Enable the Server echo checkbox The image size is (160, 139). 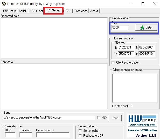tap(80, 131)
